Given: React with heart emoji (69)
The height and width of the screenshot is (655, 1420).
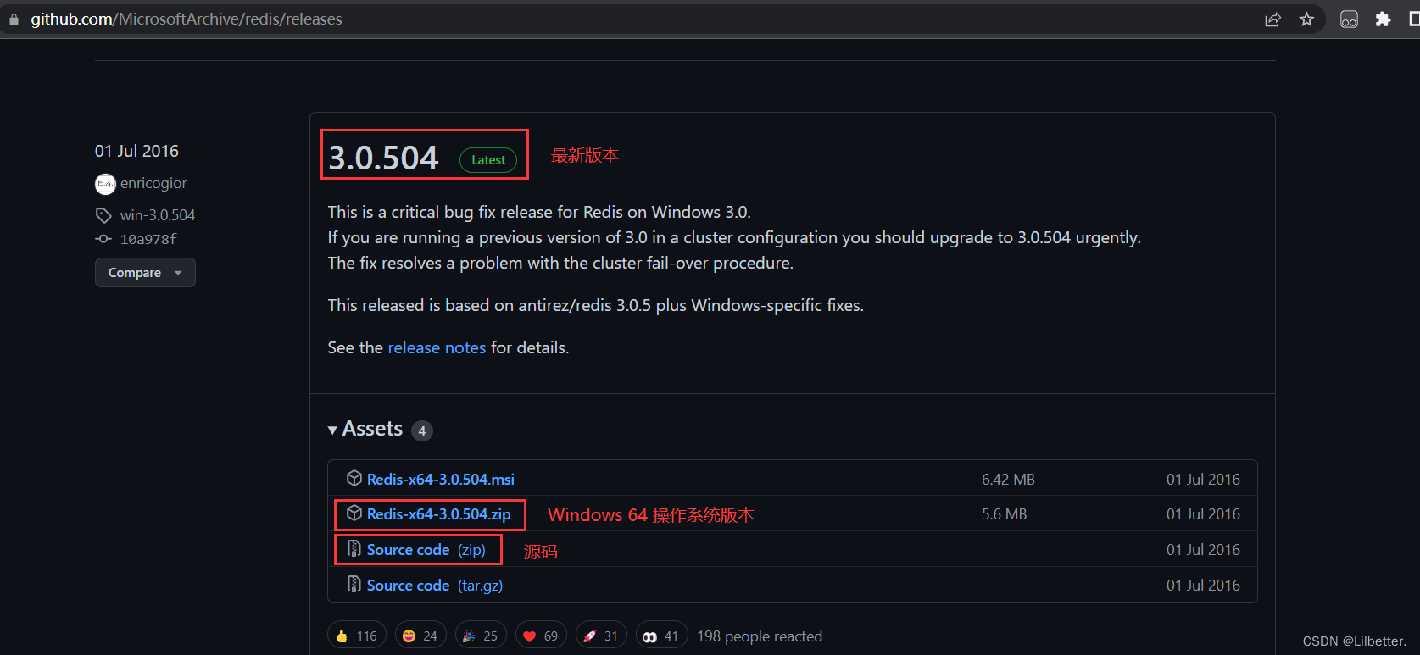Looking at the screenshot, I should pyautogui.click(x=541, y=636).
